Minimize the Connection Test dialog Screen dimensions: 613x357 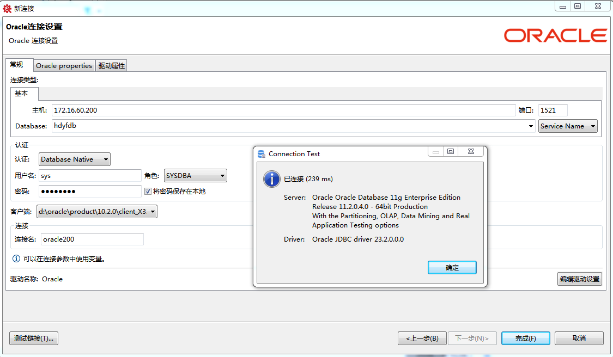point(435,151)
